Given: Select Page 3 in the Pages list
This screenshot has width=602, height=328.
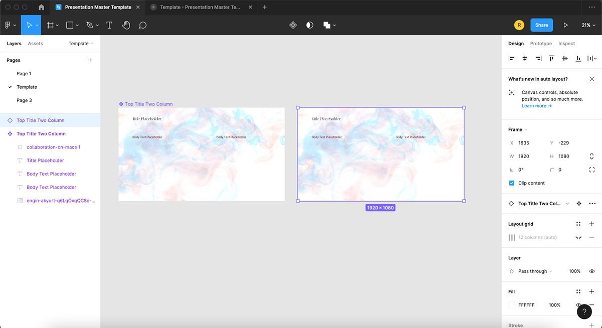Looking at the screenshot, I should [24, 100].
